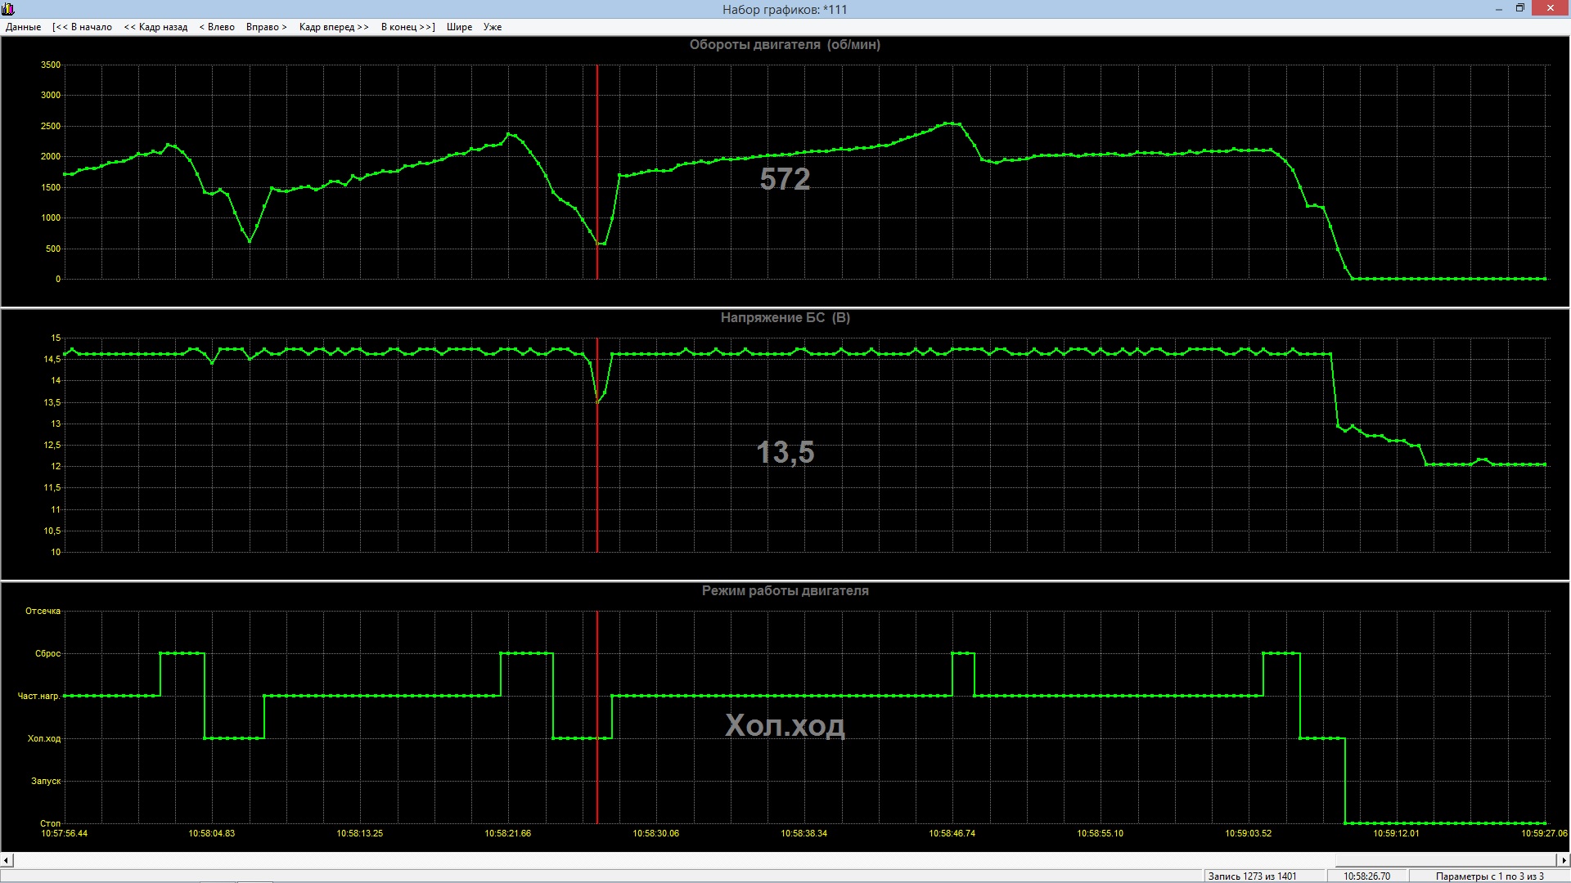Click the application icon in title bar

point(8,9)
